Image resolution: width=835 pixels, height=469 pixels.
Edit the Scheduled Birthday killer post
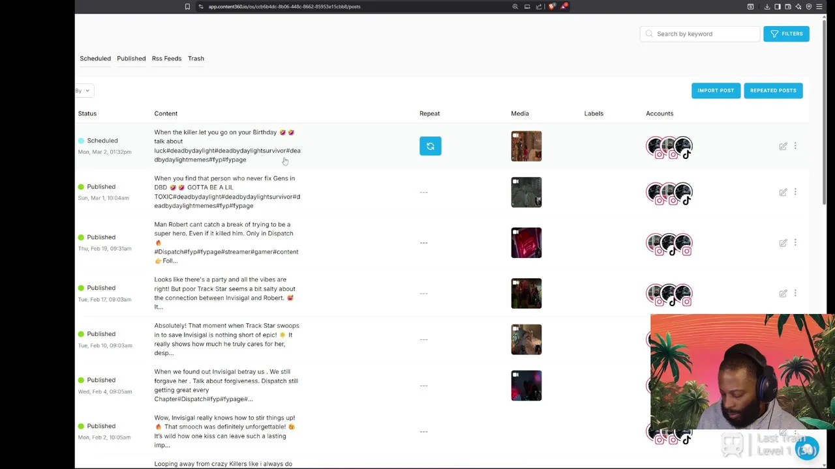coord(783,146)
